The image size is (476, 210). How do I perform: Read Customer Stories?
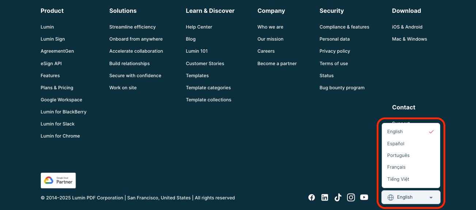click(205, 64)
